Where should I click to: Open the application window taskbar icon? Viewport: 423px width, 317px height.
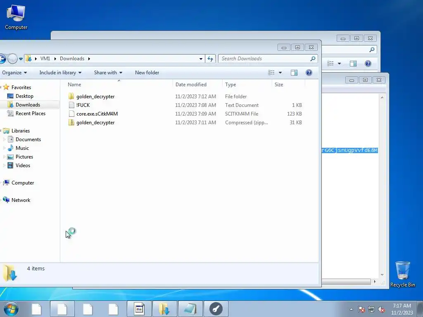pyautogui.click(x=139, y=309)
